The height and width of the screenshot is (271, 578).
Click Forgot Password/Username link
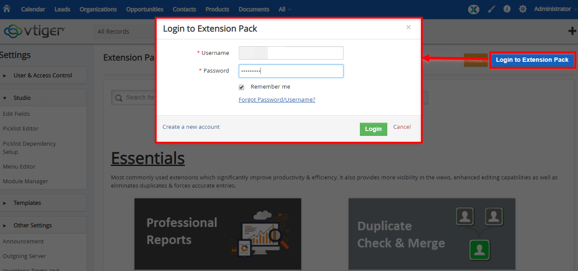(277, 100)
